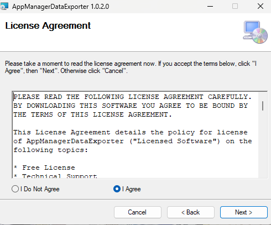Go back with the '< Back' button
This screenshot has height=225, width=271.
tap(191, 212)
